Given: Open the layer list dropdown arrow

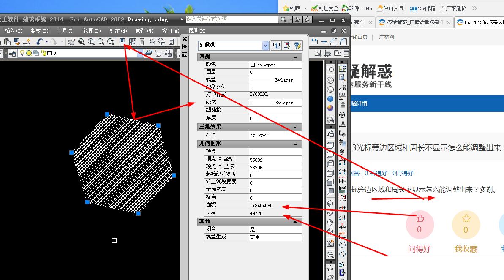Looking at the screenshot, I should point(140,53).
